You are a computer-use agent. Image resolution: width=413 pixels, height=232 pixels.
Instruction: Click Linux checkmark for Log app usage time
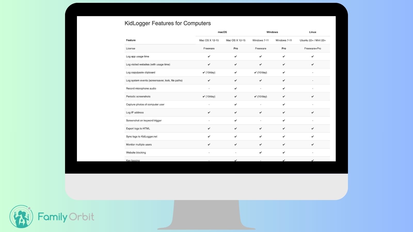coord(313,56)
